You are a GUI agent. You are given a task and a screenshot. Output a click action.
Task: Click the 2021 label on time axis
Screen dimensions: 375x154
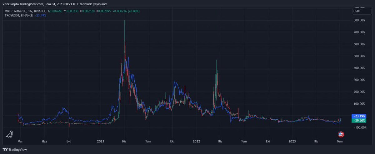(x=100, y=141)
